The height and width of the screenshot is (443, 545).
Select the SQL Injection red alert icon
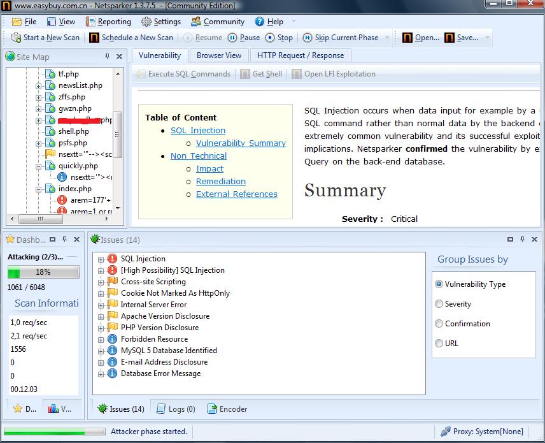click(112, 259)
